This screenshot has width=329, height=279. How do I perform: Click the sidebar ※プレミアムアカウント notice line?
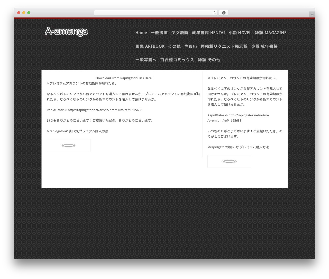[x=242, y=78]
